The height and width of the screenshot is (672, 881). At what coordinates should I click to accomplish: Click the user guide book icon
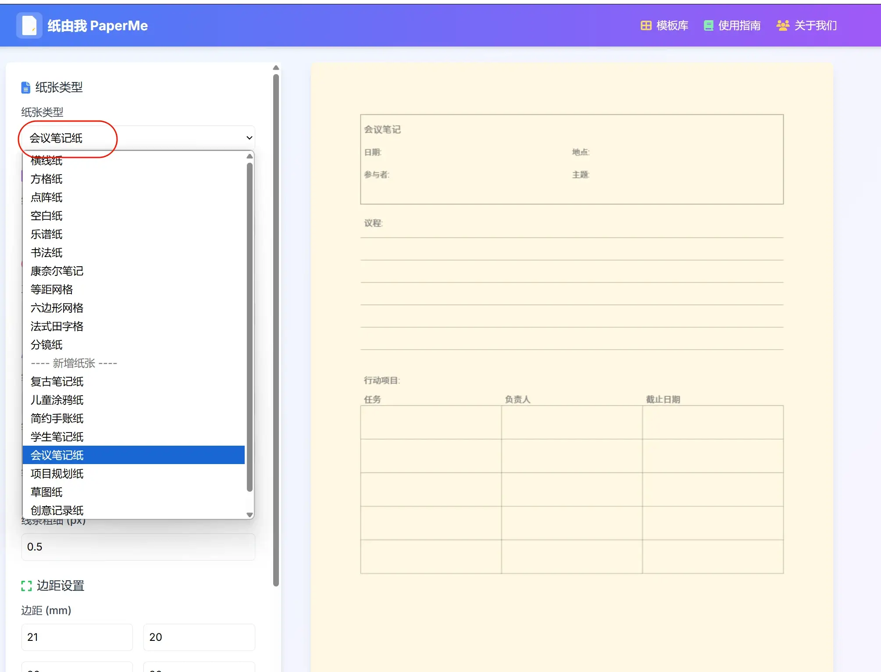708,25
